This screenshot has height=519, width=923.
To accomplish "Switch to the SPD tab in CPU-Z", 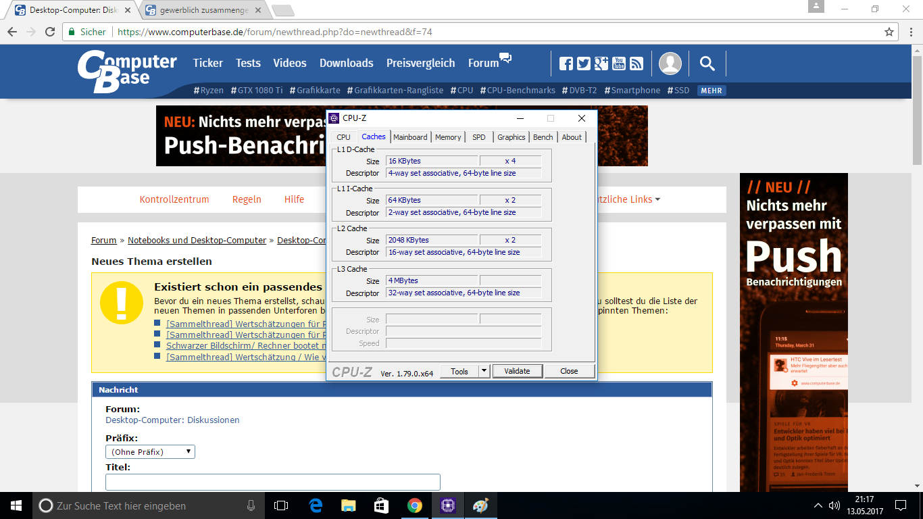I will [x=479, y=137].
